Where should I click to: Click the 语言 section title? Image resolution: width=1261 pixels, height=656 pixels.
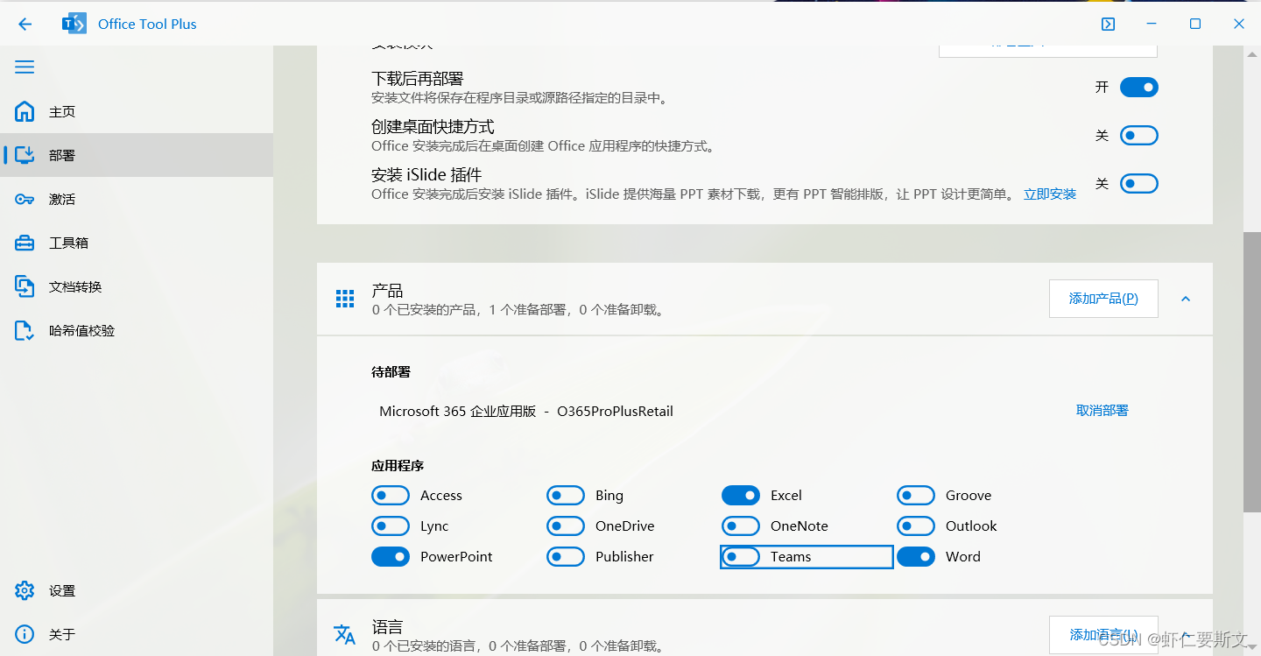click(x=387, y=626)
